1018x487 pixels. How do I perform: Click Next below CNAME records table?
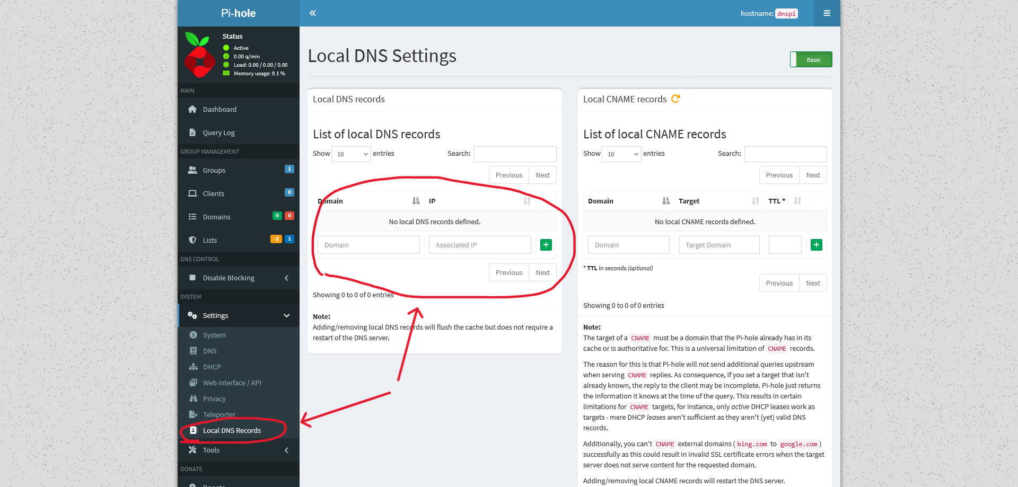pyautogui.click(x=813, y=283)
